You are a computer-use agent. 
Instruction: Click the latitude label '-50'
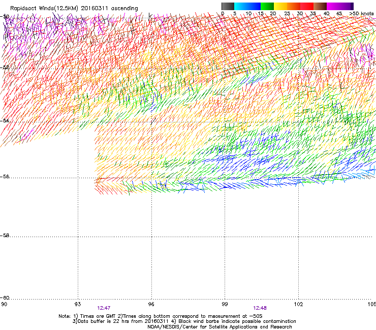[5, 17]
